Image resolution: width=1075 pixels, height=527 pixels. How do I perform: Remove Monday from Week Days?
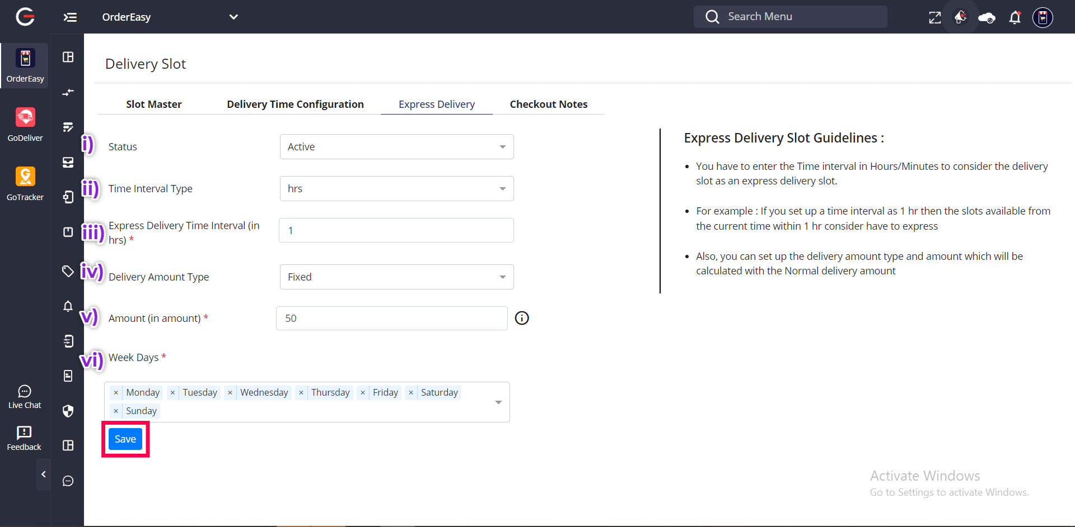(x=116, y=393)
